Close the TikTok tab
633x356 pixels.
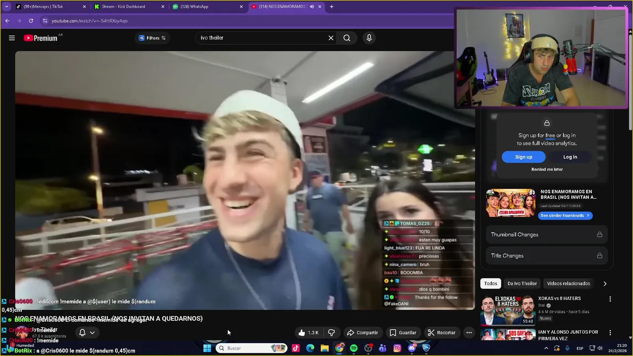84,6
